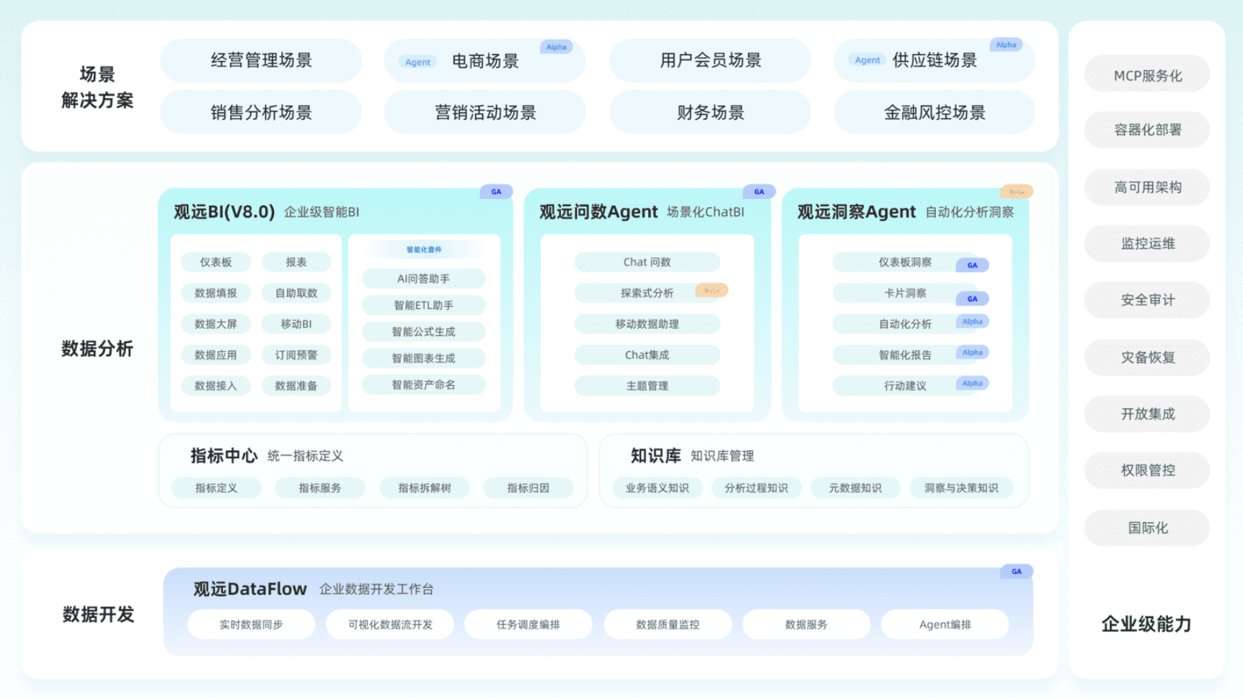Click the 国际化 capability pill

pos(1147,528)
